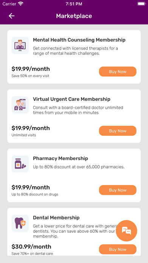
Task: Tap the back arrow in header
Action: tap(12, 16)
